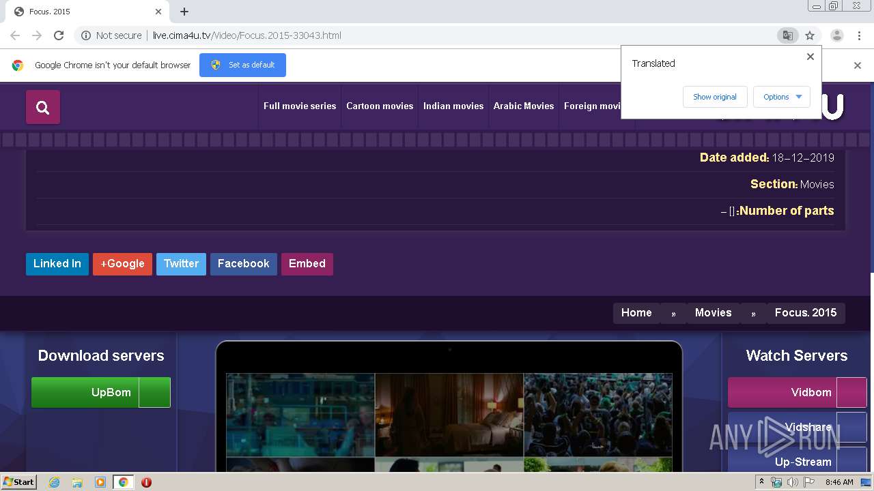Click Show desktop button at taskbar end
874x491 pixels.
coord(866,482)
